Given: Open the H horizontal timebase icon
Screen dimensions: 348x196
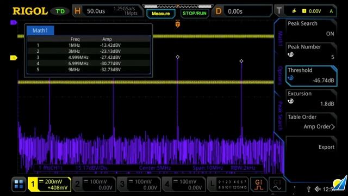Looking at the screenshot, I should (x=77, y=11).
